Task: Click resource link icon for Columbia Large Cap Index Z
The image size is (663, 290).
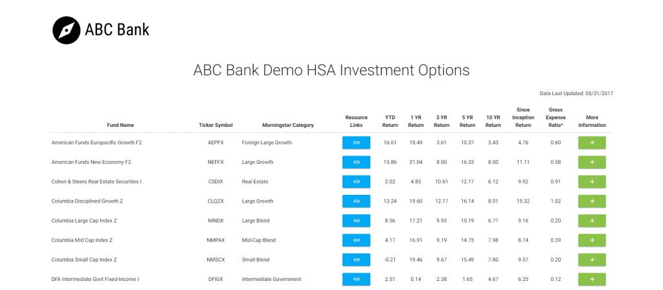Action: pos(356,221)
